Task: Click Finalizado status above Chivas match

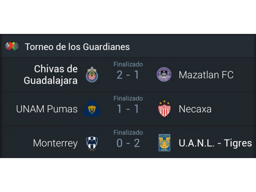Action: tap(128, 64)
